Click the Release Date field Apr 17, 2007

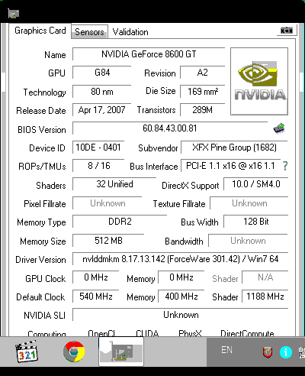tap(102, 110)
